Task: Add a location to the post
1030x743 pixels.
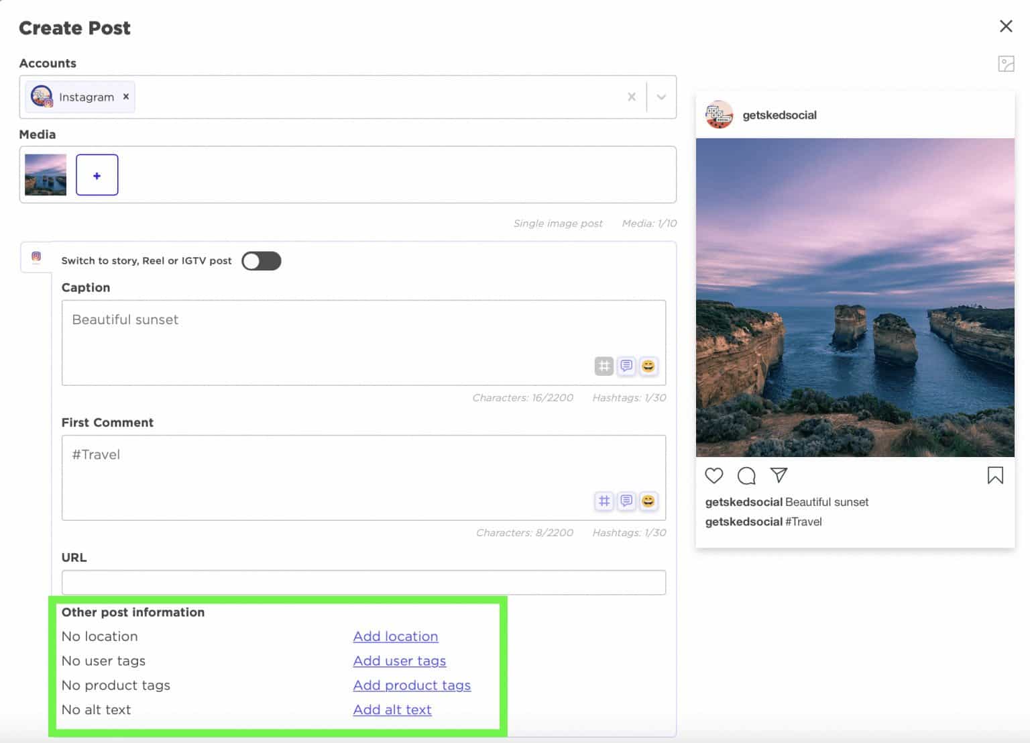Action: [x=395, y=636]
